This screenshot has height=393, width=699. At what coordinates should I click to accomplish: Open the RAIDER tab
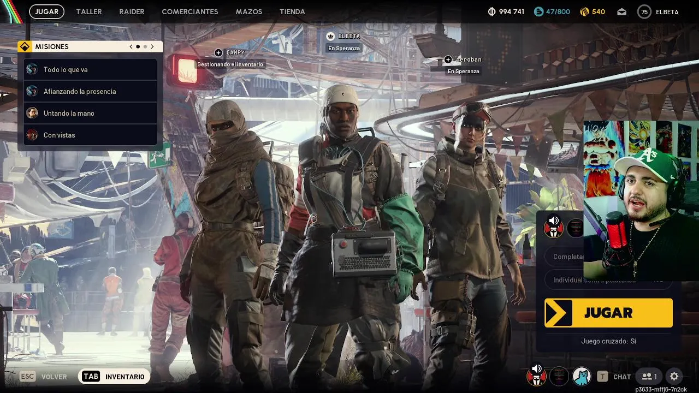(132, 11)
